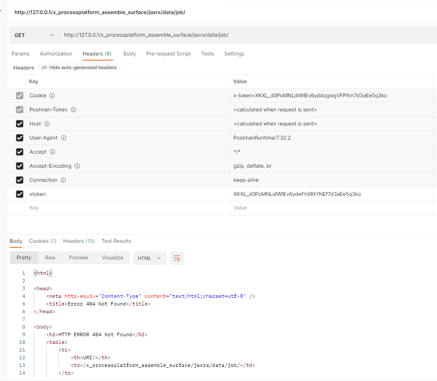This screenshot has width=437, height=381.
Task: Uncheck the User-Agent header checkbox
Action: pyautogui.click(x=19, y=138)
